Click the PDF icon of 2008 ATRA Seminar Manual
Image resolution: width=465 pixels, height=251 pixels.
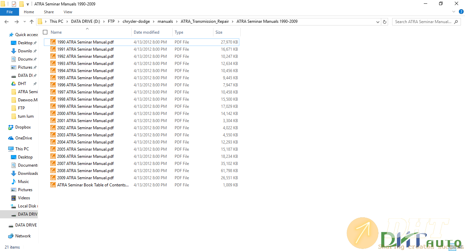pos(53,171)
